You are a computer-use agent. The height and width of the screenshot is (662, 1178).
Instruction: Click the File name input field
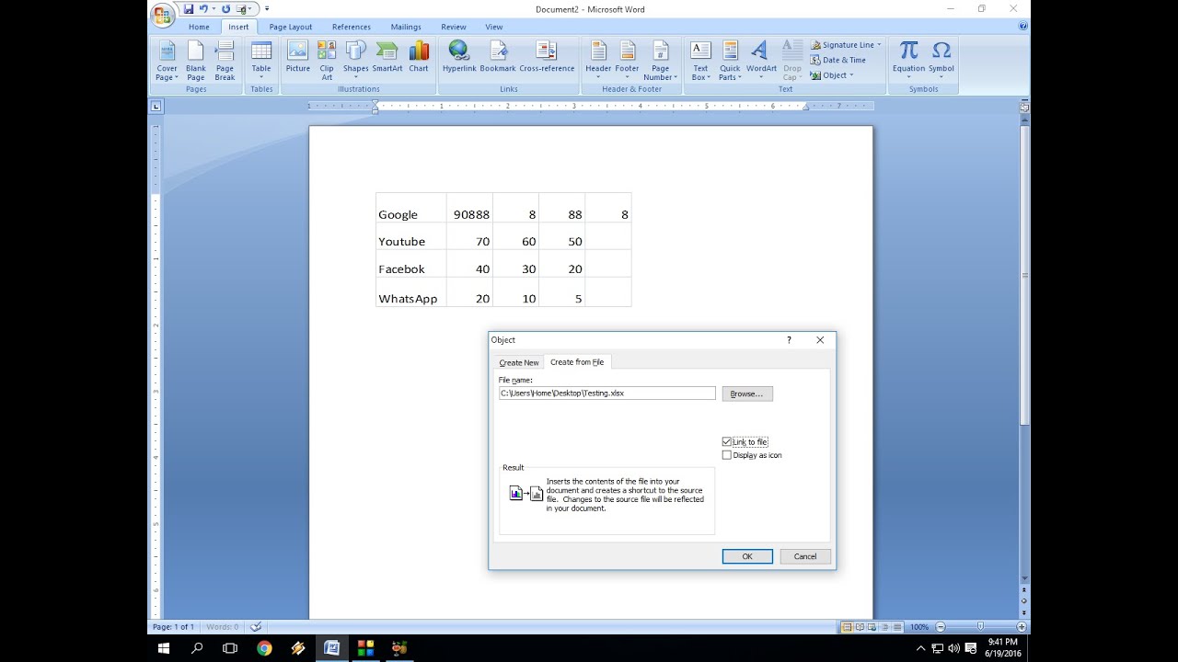[x=606, y=393]
